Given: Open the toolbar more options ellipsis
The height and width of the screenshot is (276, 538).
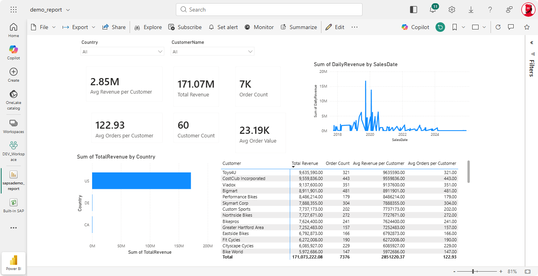Looking at the screenshot, I should [x=355, y=27].
